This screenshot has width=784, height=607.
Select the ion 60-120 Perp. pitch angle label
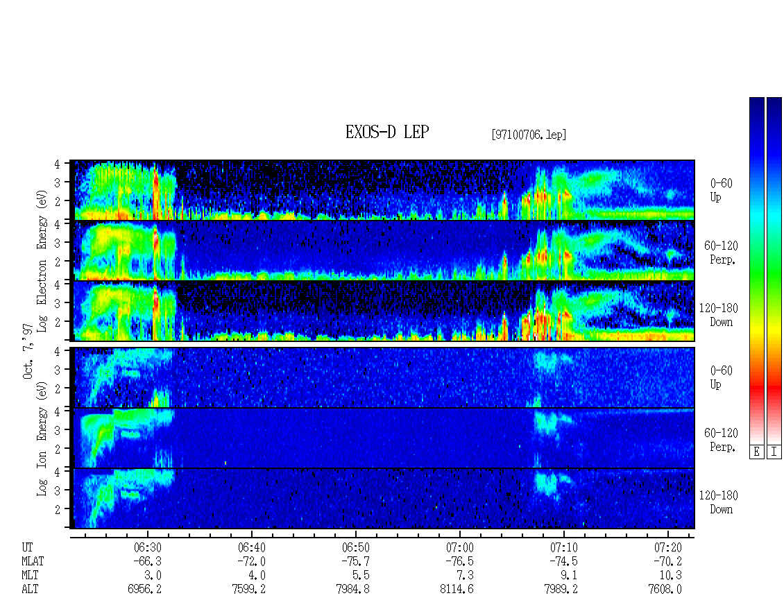tap(721, 440)
